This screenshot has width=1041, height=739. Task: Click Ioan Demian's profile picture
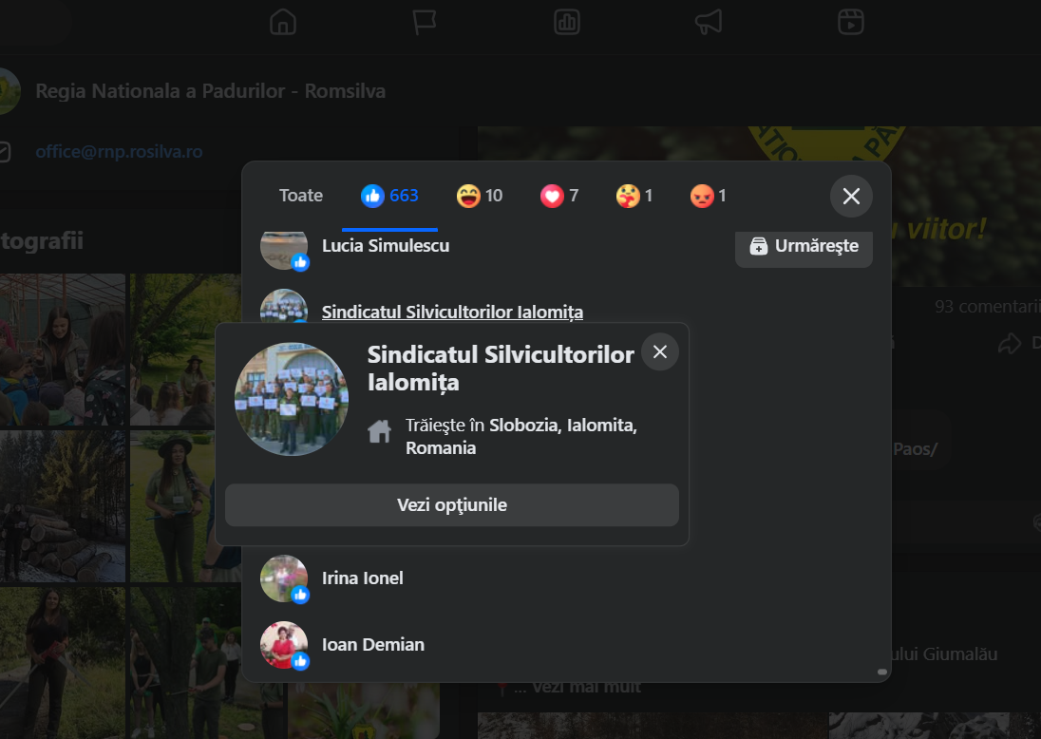(x=284, y=645)
